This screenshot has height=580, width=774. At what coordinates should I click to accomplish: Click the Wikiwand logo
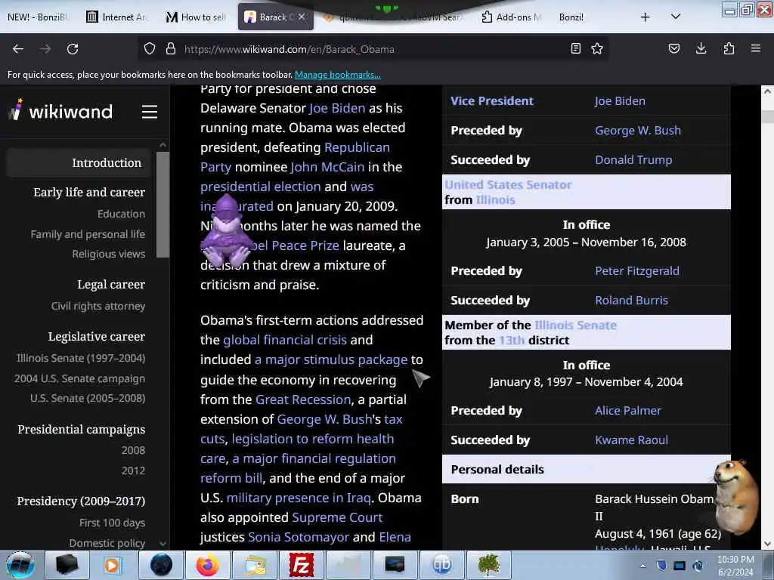pos(60,111)
